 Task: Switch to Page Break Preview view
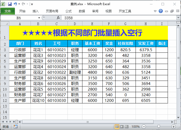coord(126,127)
